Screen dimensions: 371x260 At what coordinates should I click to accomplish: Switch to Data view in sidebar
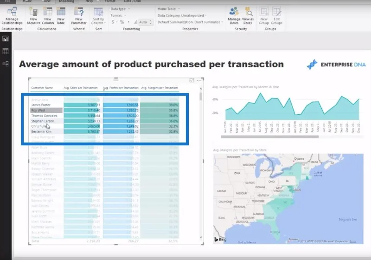pyautogui.click(x=6, y=51)
